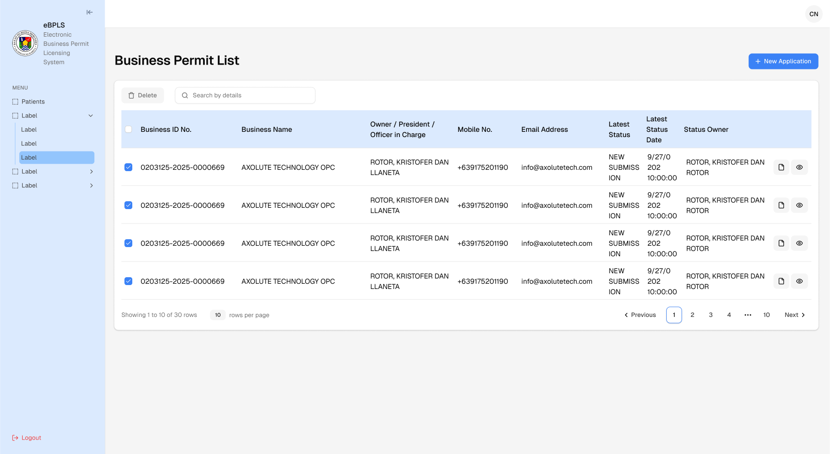Click the Search by details field

click(245, 95)
